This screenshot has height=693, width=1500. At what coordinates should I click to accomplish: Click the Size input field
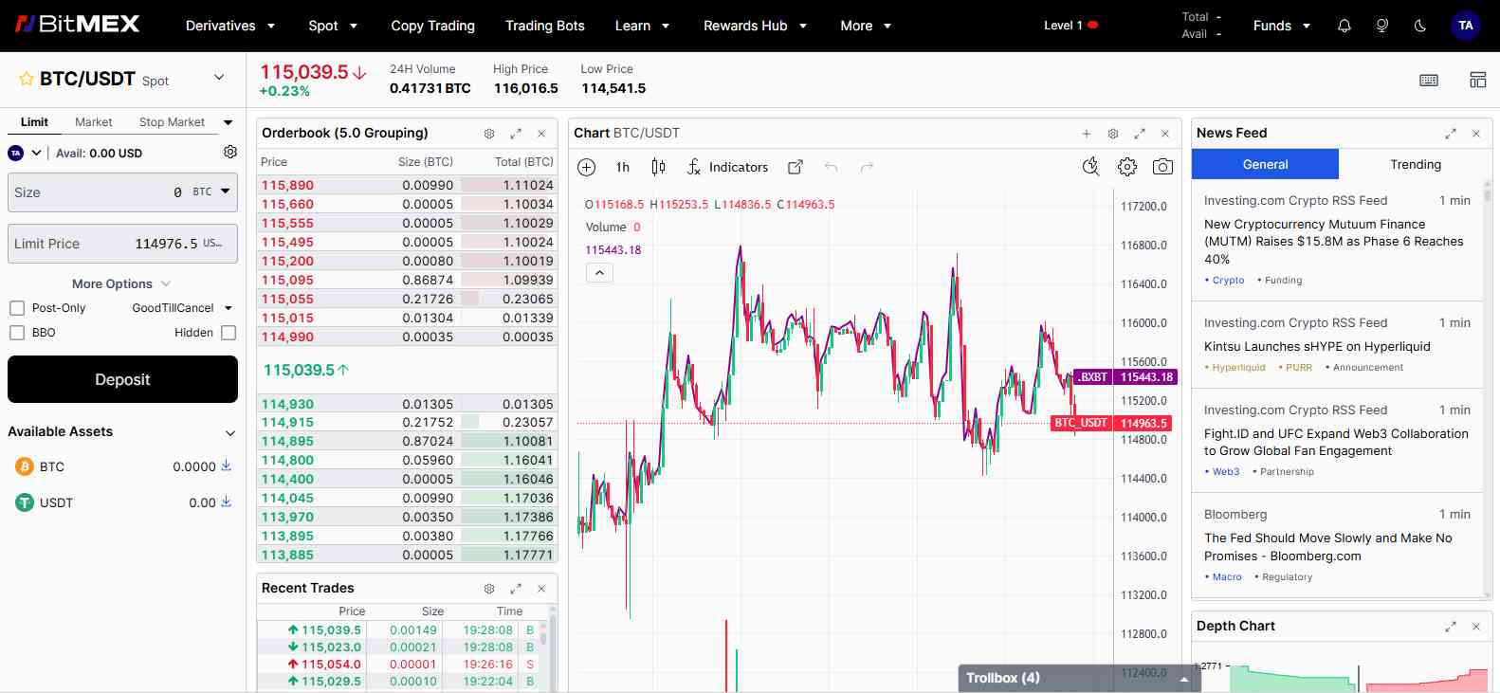(x=122, y=192)
